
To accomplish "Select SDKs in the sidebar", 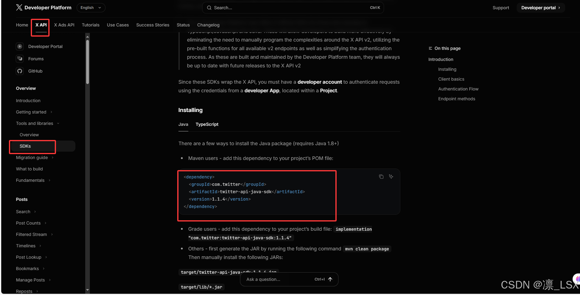I will pos(42,146).
